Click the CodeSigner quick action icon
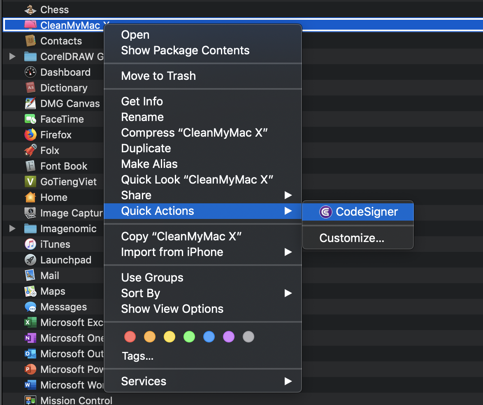This screenshot has width=483, height=405. pos(325,212)
